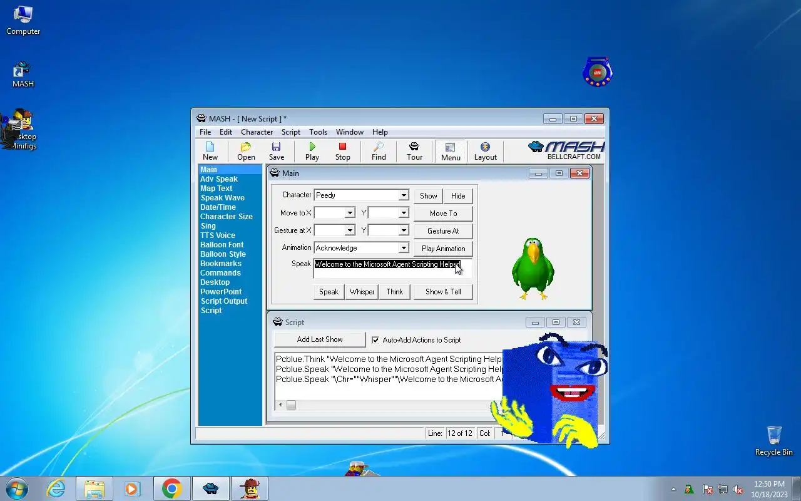Click the Windows Start button
The width and height of the screenshot is (801, 501).
pos(17,488)
